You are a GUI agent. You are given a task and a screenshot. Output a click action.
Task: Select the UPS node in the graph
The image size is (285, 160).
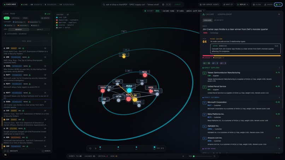tap(124, 57)
